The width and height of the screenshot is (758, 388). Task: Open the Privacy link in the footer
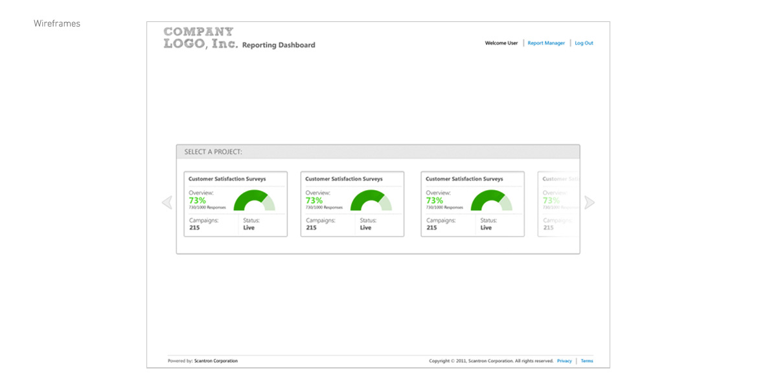[x=564, y=361]
